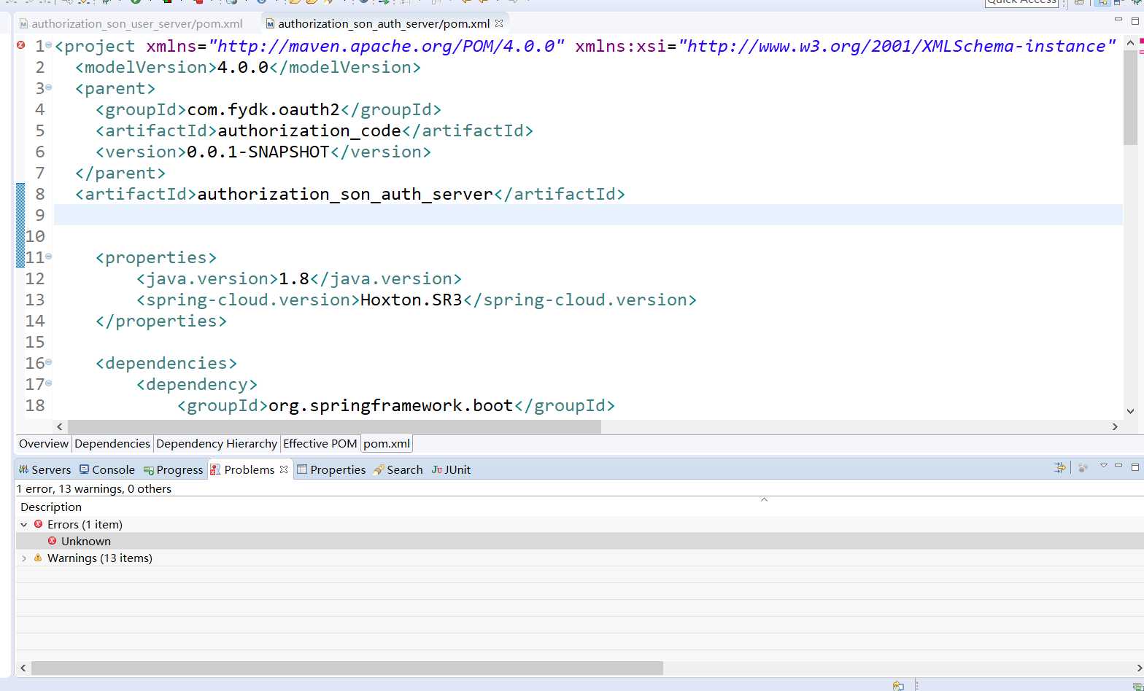
Task: Open the Problems view menu dropdown
Action: coord(1104,466)
